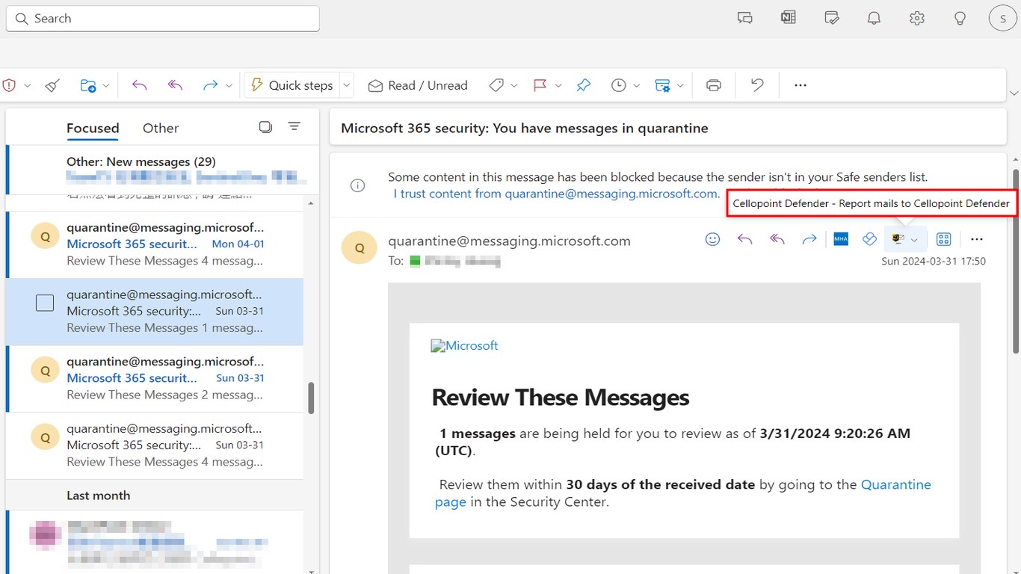This screenshot has height=574, width=1021.
Task: Open the Sun 03-31 message with '4 messag...'
Action: 155,446
